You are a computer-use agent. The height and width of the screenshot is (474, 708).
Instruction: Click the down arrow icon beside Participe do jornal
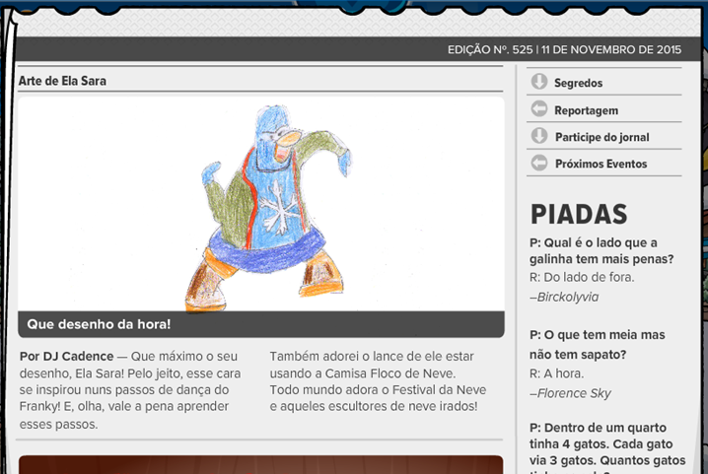click(x=539, y=135)
